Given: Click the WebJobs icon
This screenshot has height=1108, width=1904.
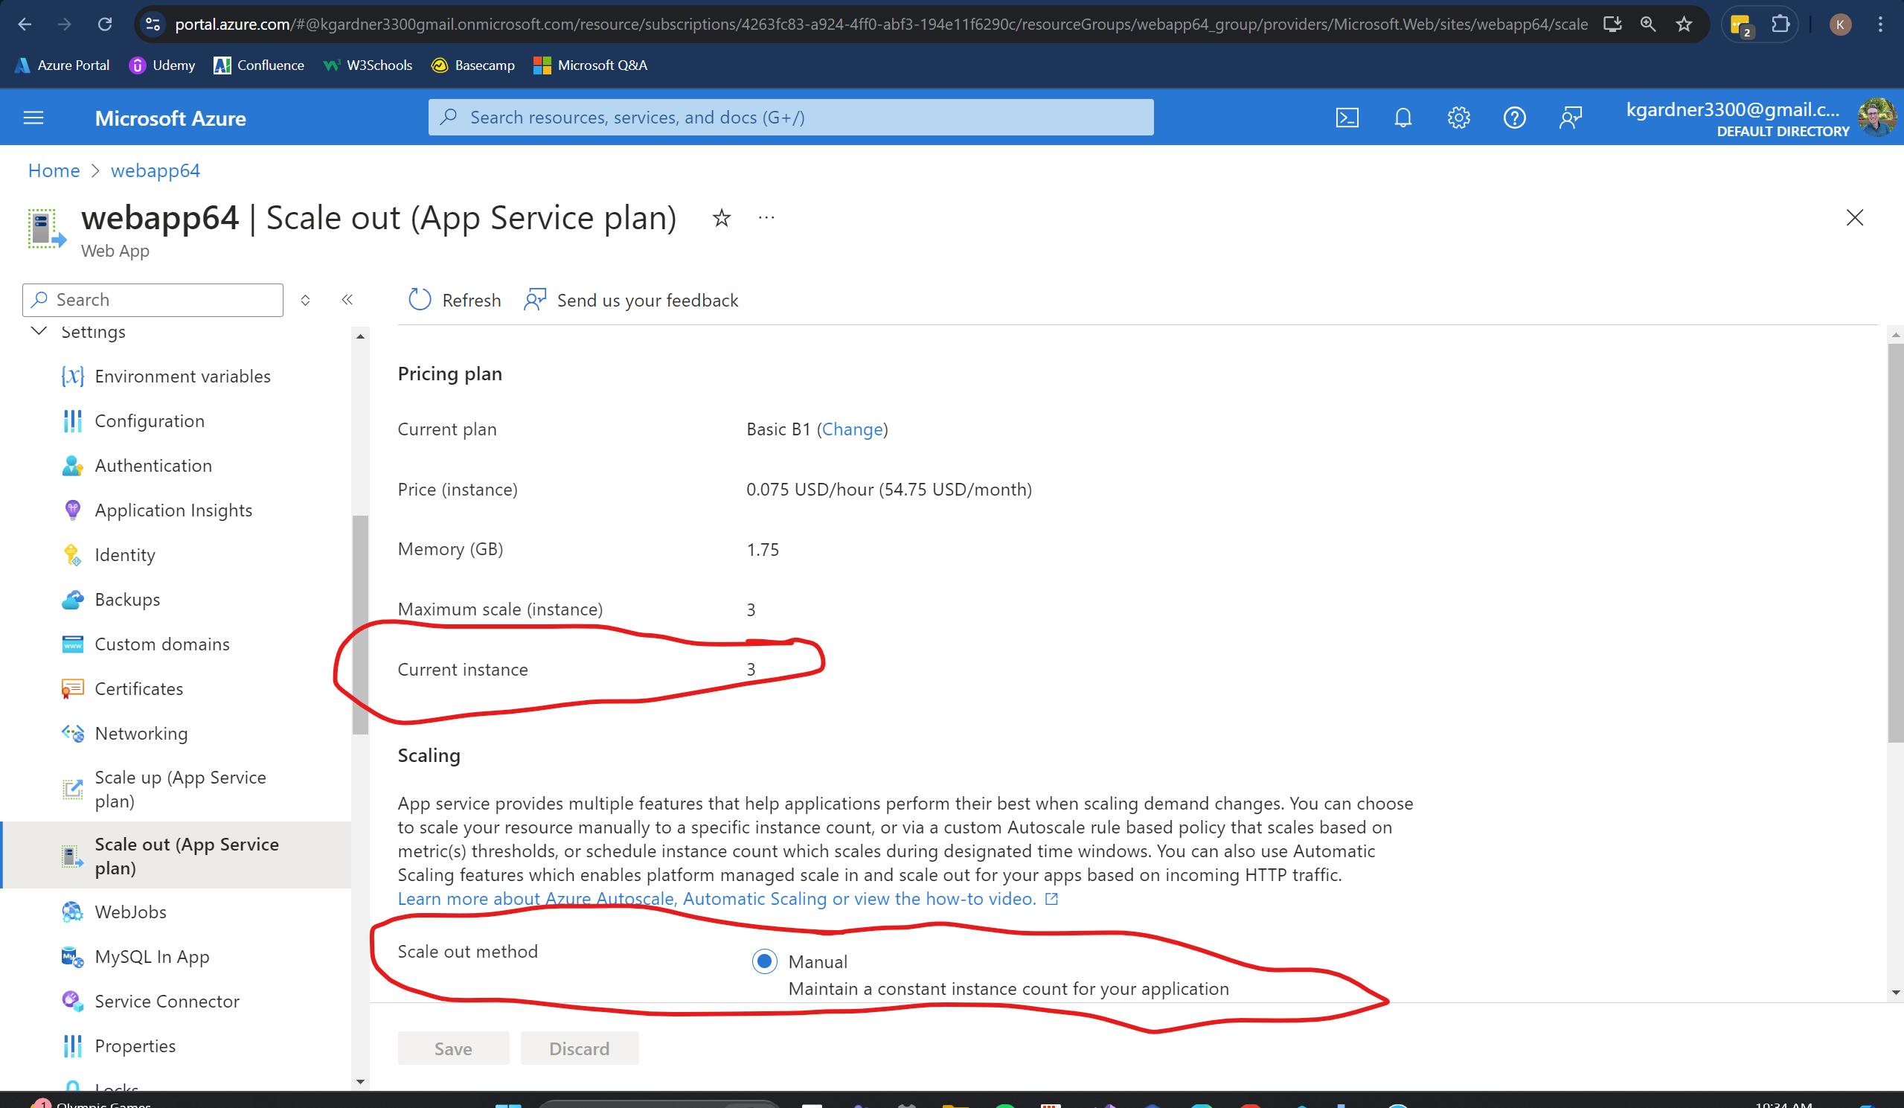Looking at the screenshot, I should 72,912.
